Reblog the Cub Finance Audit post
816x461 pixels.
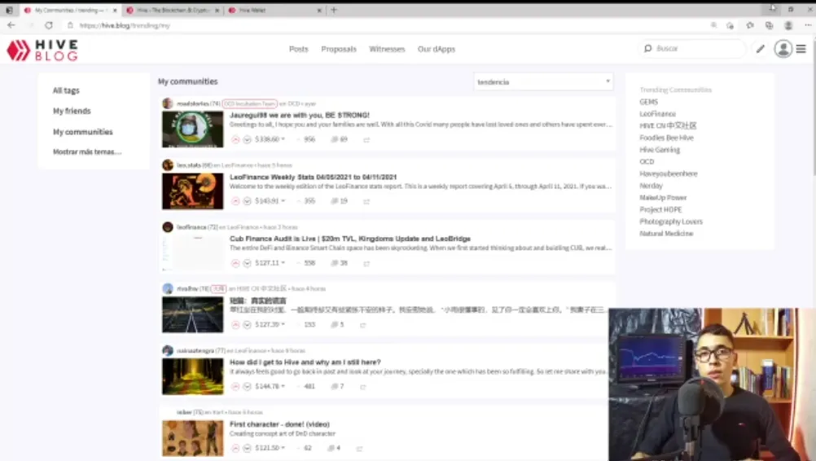click(366, 264)
